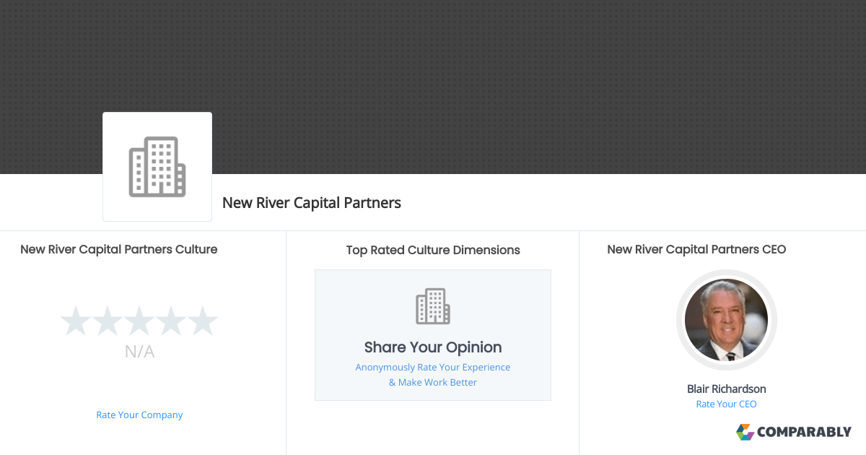Screen dimensions: 866x455
Task: Click the New River Capital Partners CEO heading
Action: (x=696, y=249)
